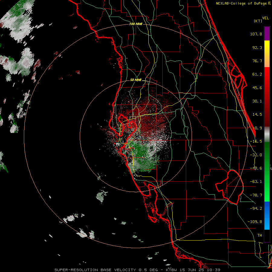Click the -109.8 velocity scale value

(255, 222)
